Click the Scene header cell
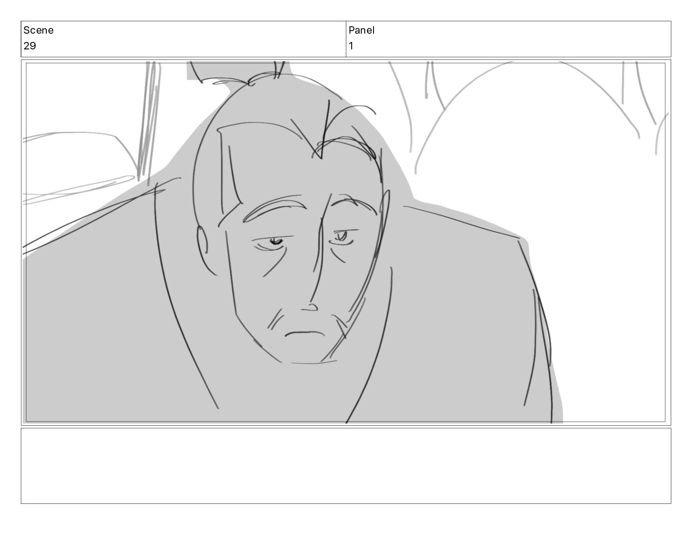The image size is (692, 535). [x=183, y=39]
